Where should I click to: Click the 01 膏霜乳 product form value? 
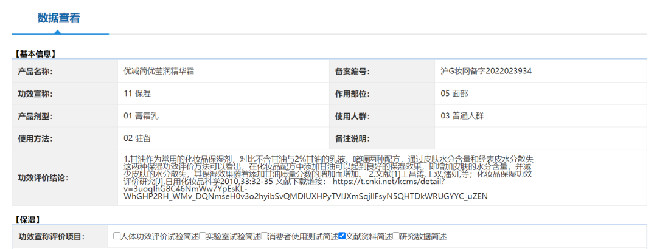coord(141,115)
